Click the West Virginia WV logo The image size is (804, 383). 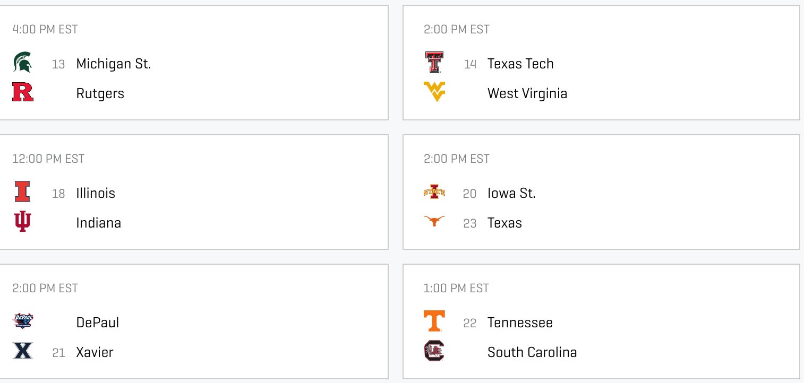(x=434, y=92)
